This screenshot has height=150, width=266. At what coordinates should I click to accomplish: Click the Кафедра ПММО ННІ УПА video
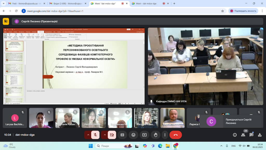click(206, 66)
